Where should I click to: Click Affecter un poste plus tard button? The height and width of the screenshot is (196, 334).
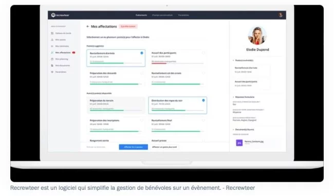[x=164, y=147]
